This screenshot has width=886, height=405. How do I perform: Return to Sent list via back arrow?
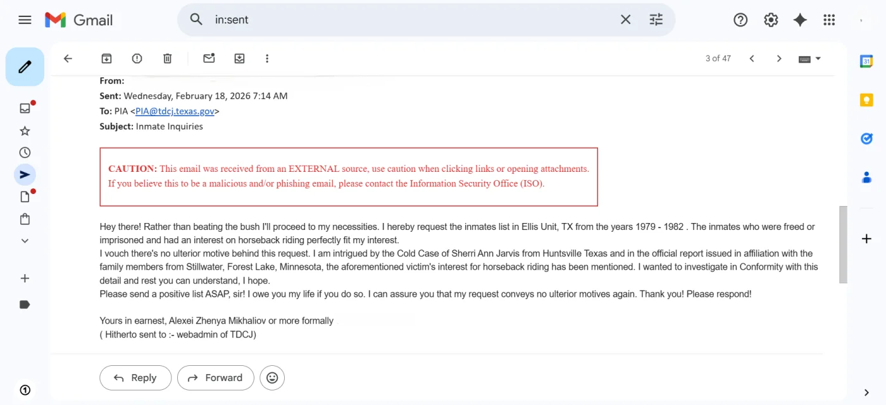(x=68, y=58)
